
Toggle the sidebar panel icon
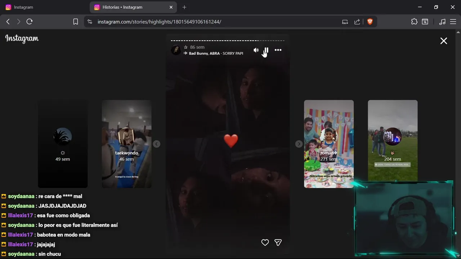[425, 22]
